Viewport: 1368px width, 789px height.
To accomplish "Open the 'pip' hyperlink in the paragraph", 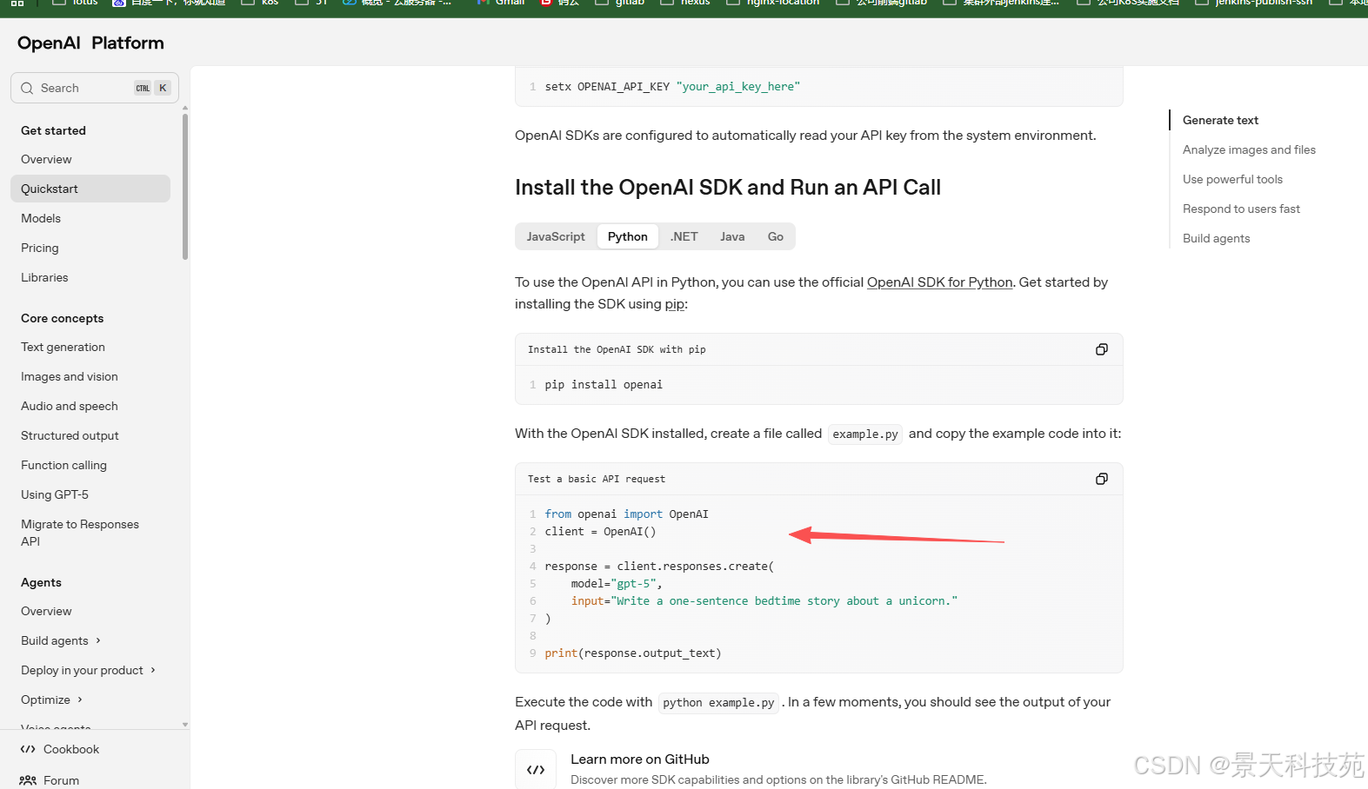I will 675,304.
